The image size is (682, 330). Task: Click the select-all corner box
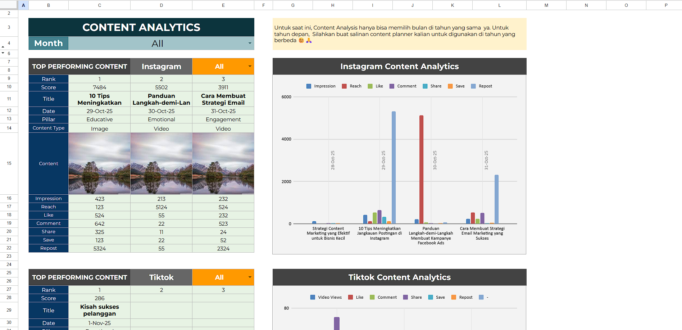9,5
